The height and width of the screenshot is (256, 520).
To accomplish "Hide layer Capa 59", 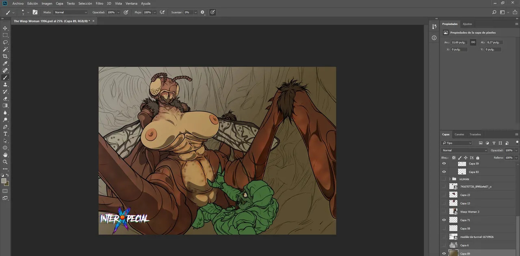I will click(x=444, y=163).
